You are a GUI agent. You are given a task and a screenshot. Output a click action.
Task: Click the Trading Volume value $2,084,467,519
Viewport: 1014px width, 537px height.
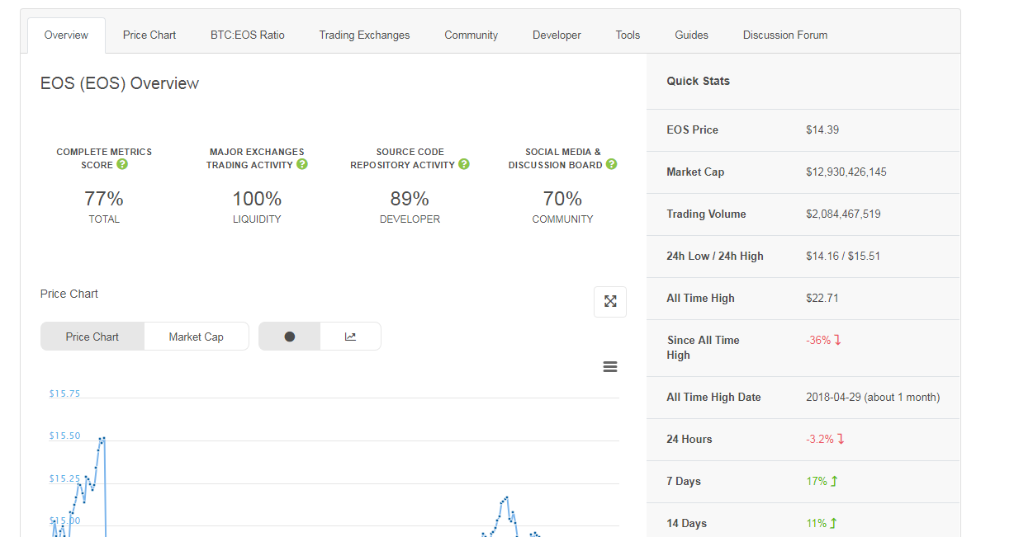843,214
